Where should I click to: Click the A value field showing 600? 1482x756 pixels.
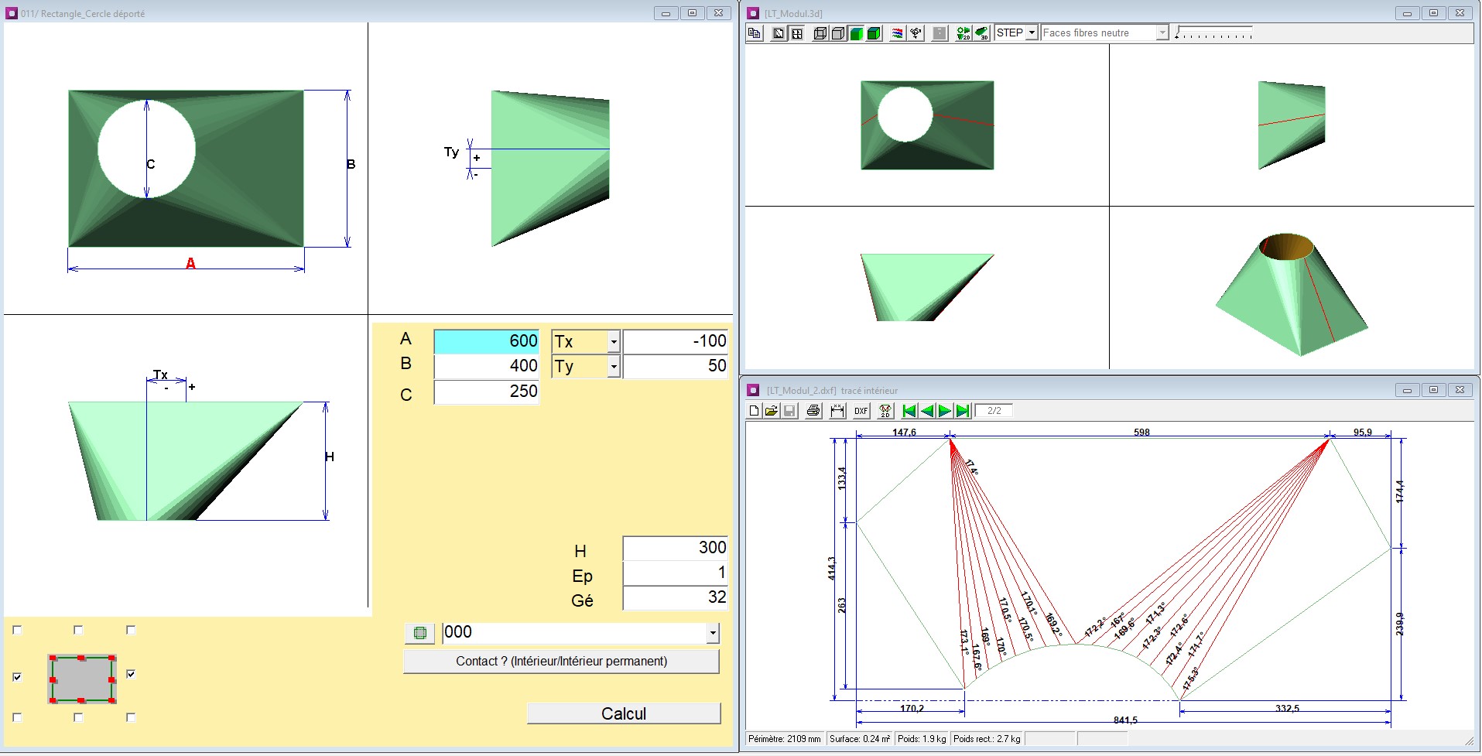coord(486,341)
